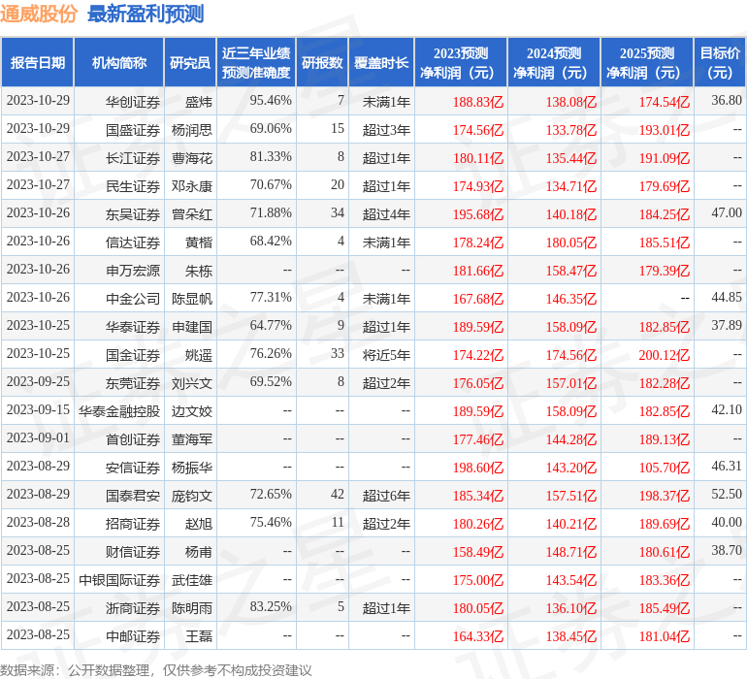Select the 2025预测净利润 column header

[647, 63]
